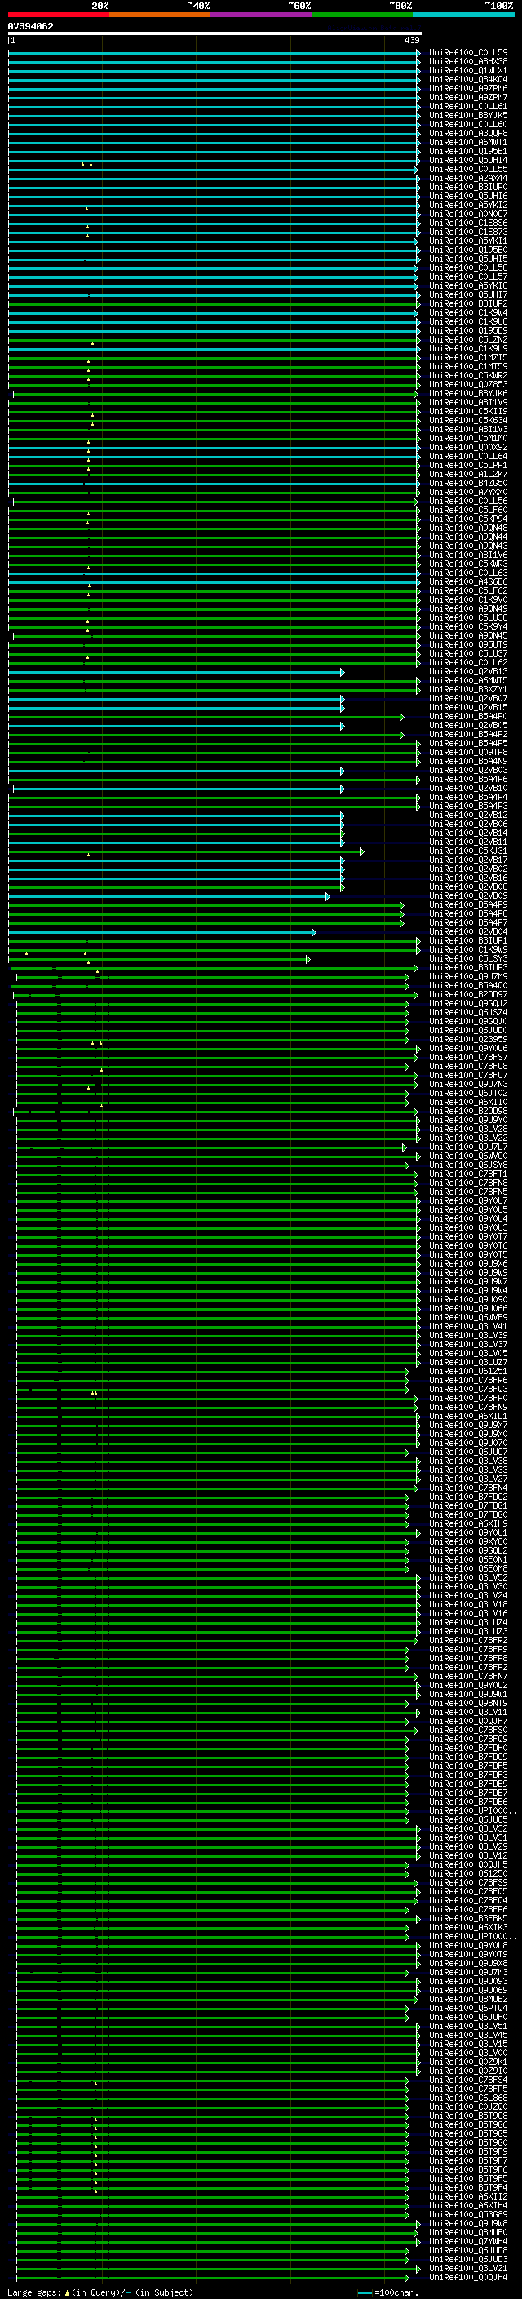The image size is (522, 2299).
Task: Open hit UniRef100_A6MWT5
Action: click(468, 680)
